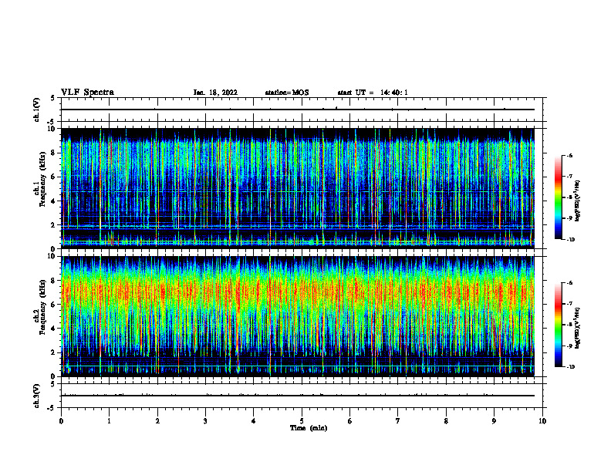Click the ch.1 spectrogram color scale bar

pos(558,197)
